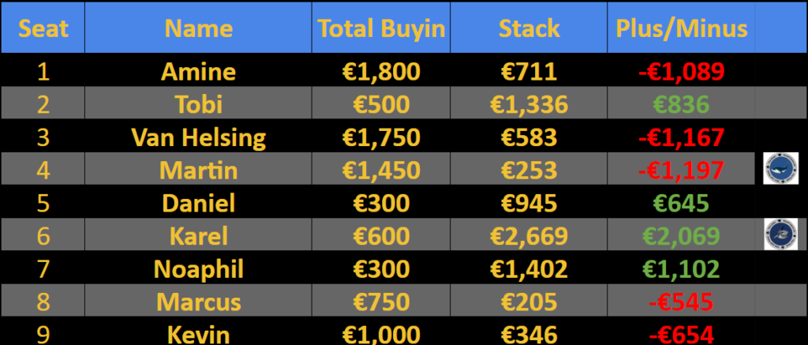Select Daniel's plus/minus value €645
Viewport: 808px width, 345px height.
click(681, 203)
